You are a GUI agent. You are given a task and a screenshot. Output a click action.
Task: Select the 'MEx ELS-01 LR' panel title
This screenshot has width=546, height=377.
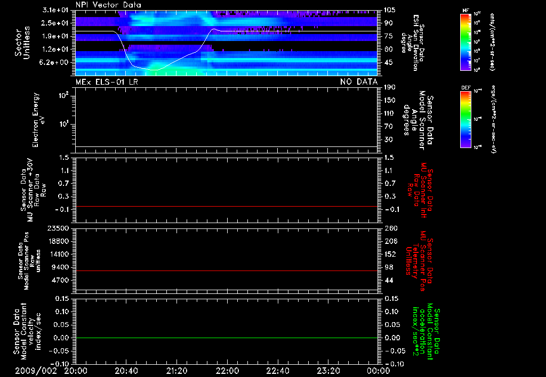pos(107,81)
